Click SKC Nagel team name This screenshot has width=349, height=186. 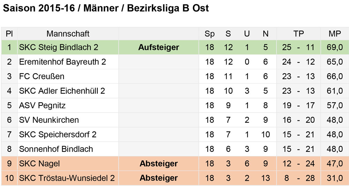click(39, 164)
